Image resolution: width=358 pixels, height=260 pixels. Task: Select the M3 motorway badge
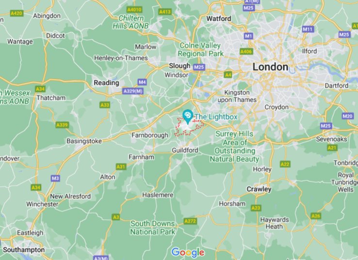point(55,179)
